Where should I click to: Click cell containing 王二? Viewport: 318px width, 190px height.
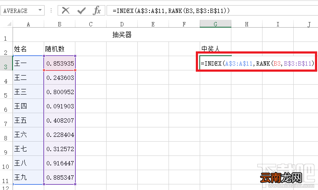click(x=28, y=77)
